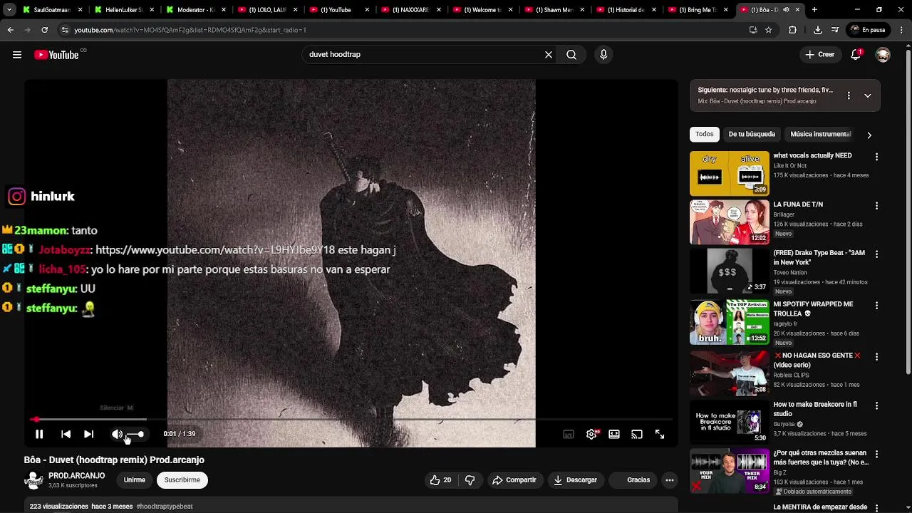This screenshot has width=912, height=513.
Task: Open the PROD.ARCANJO channel avatar
Action: (33, 480)
